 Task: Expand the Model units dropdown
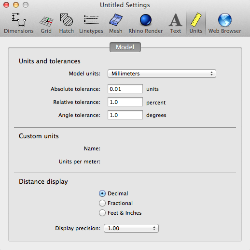(162, 74)
